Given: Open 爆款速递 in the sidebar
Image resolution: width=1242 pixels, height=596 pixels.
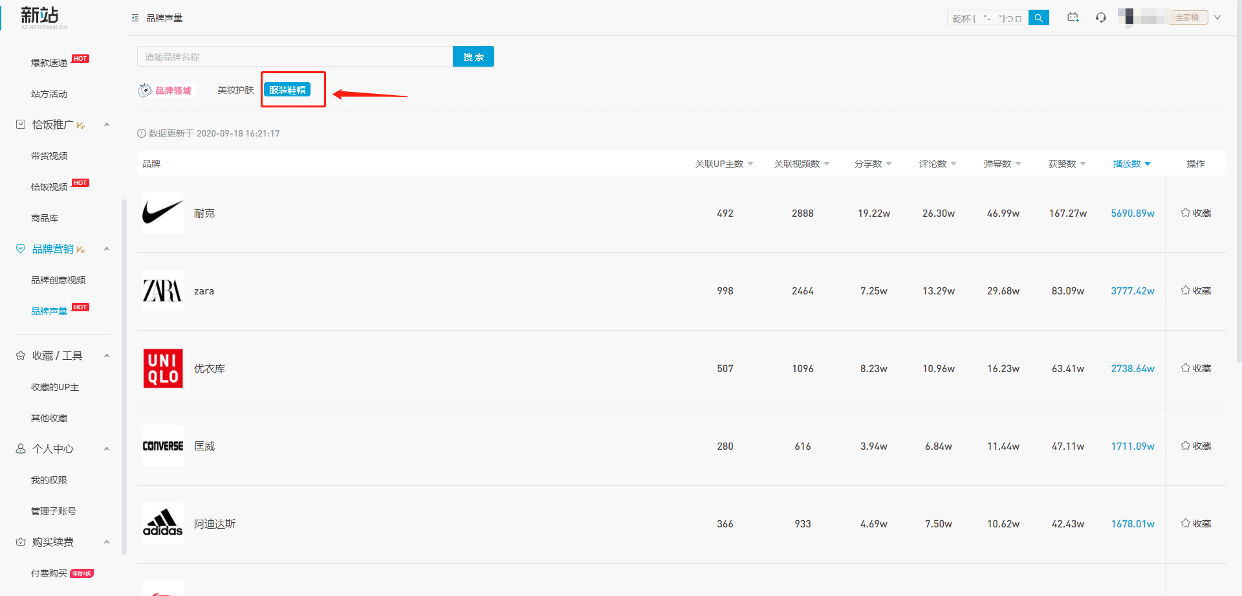Looking at the screenshot, I should coord(49,62).
